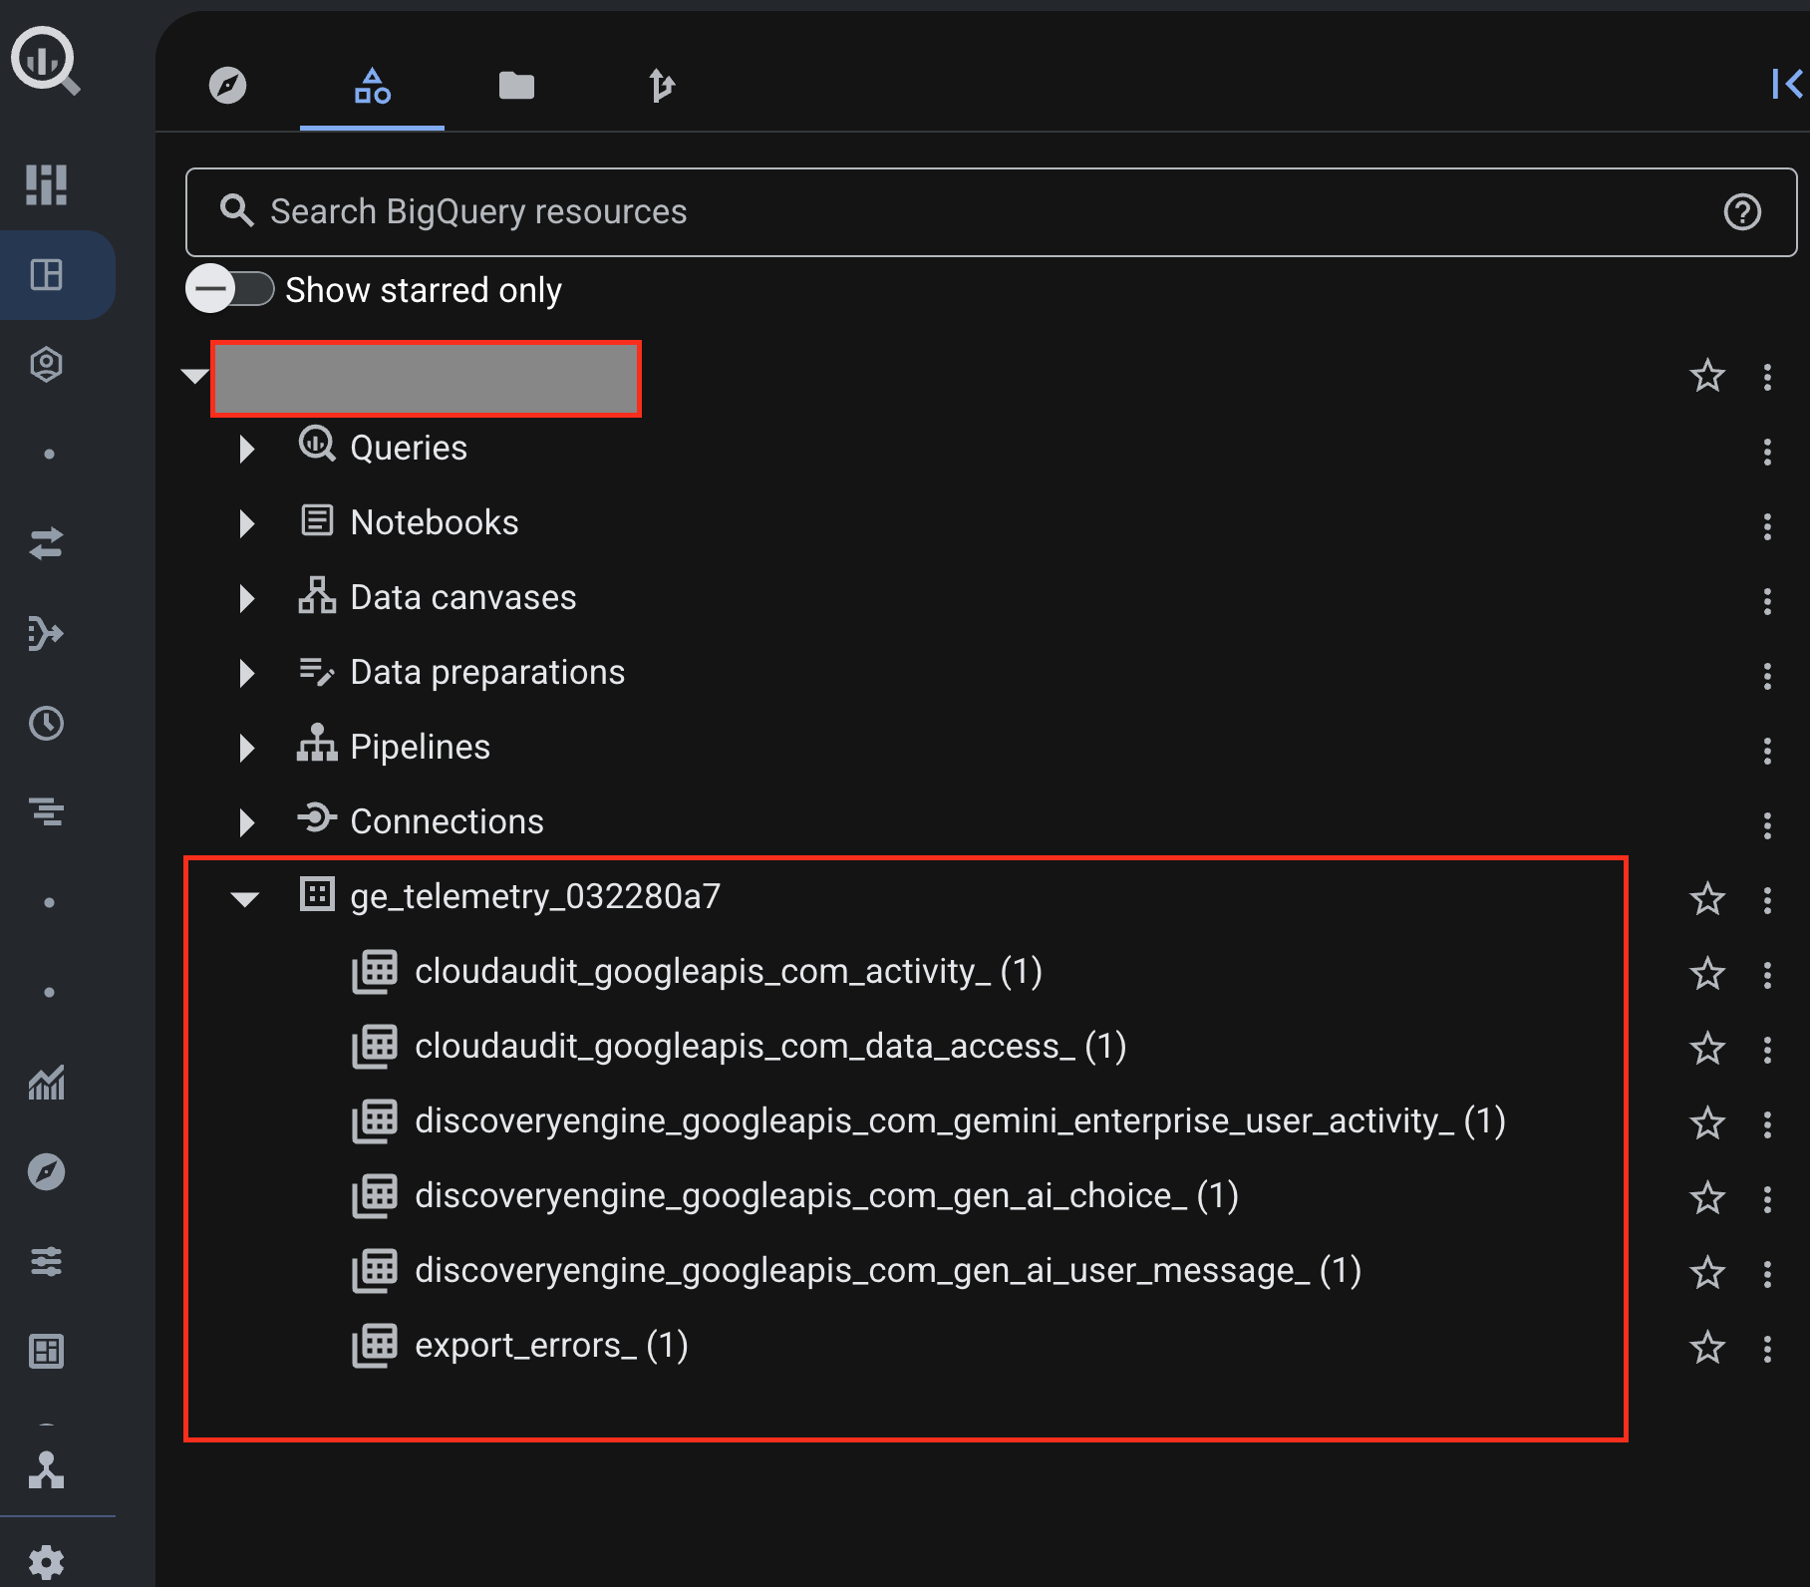Open cloudaudit_googleapis_com_data_access_ table
The height and width of the screenshot is (1587, 1810).
(770, 1046)
